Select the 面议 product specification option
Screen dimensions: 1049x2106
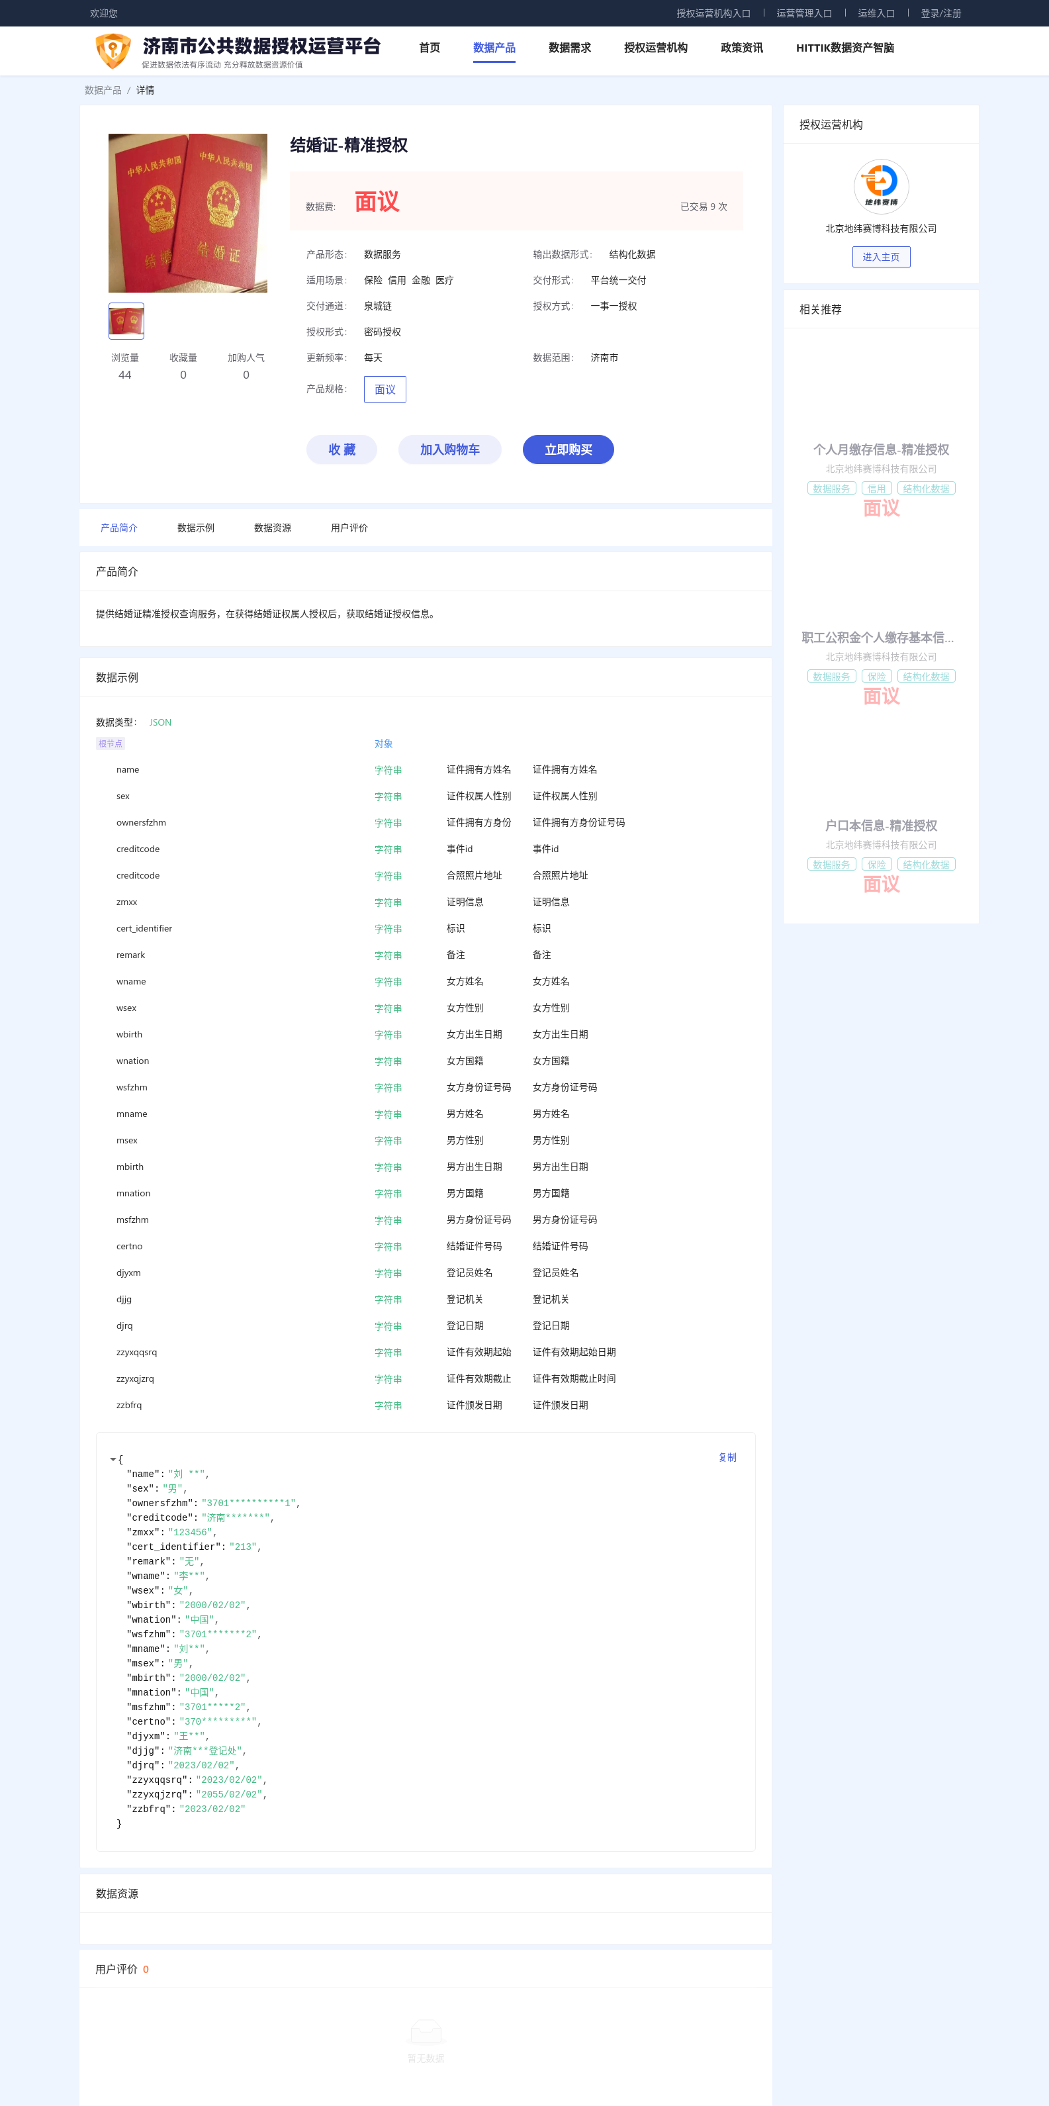(x=385, y=389)
